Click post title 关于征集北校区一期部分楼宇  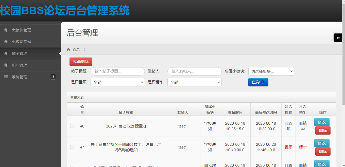click(x=126, y=147)
